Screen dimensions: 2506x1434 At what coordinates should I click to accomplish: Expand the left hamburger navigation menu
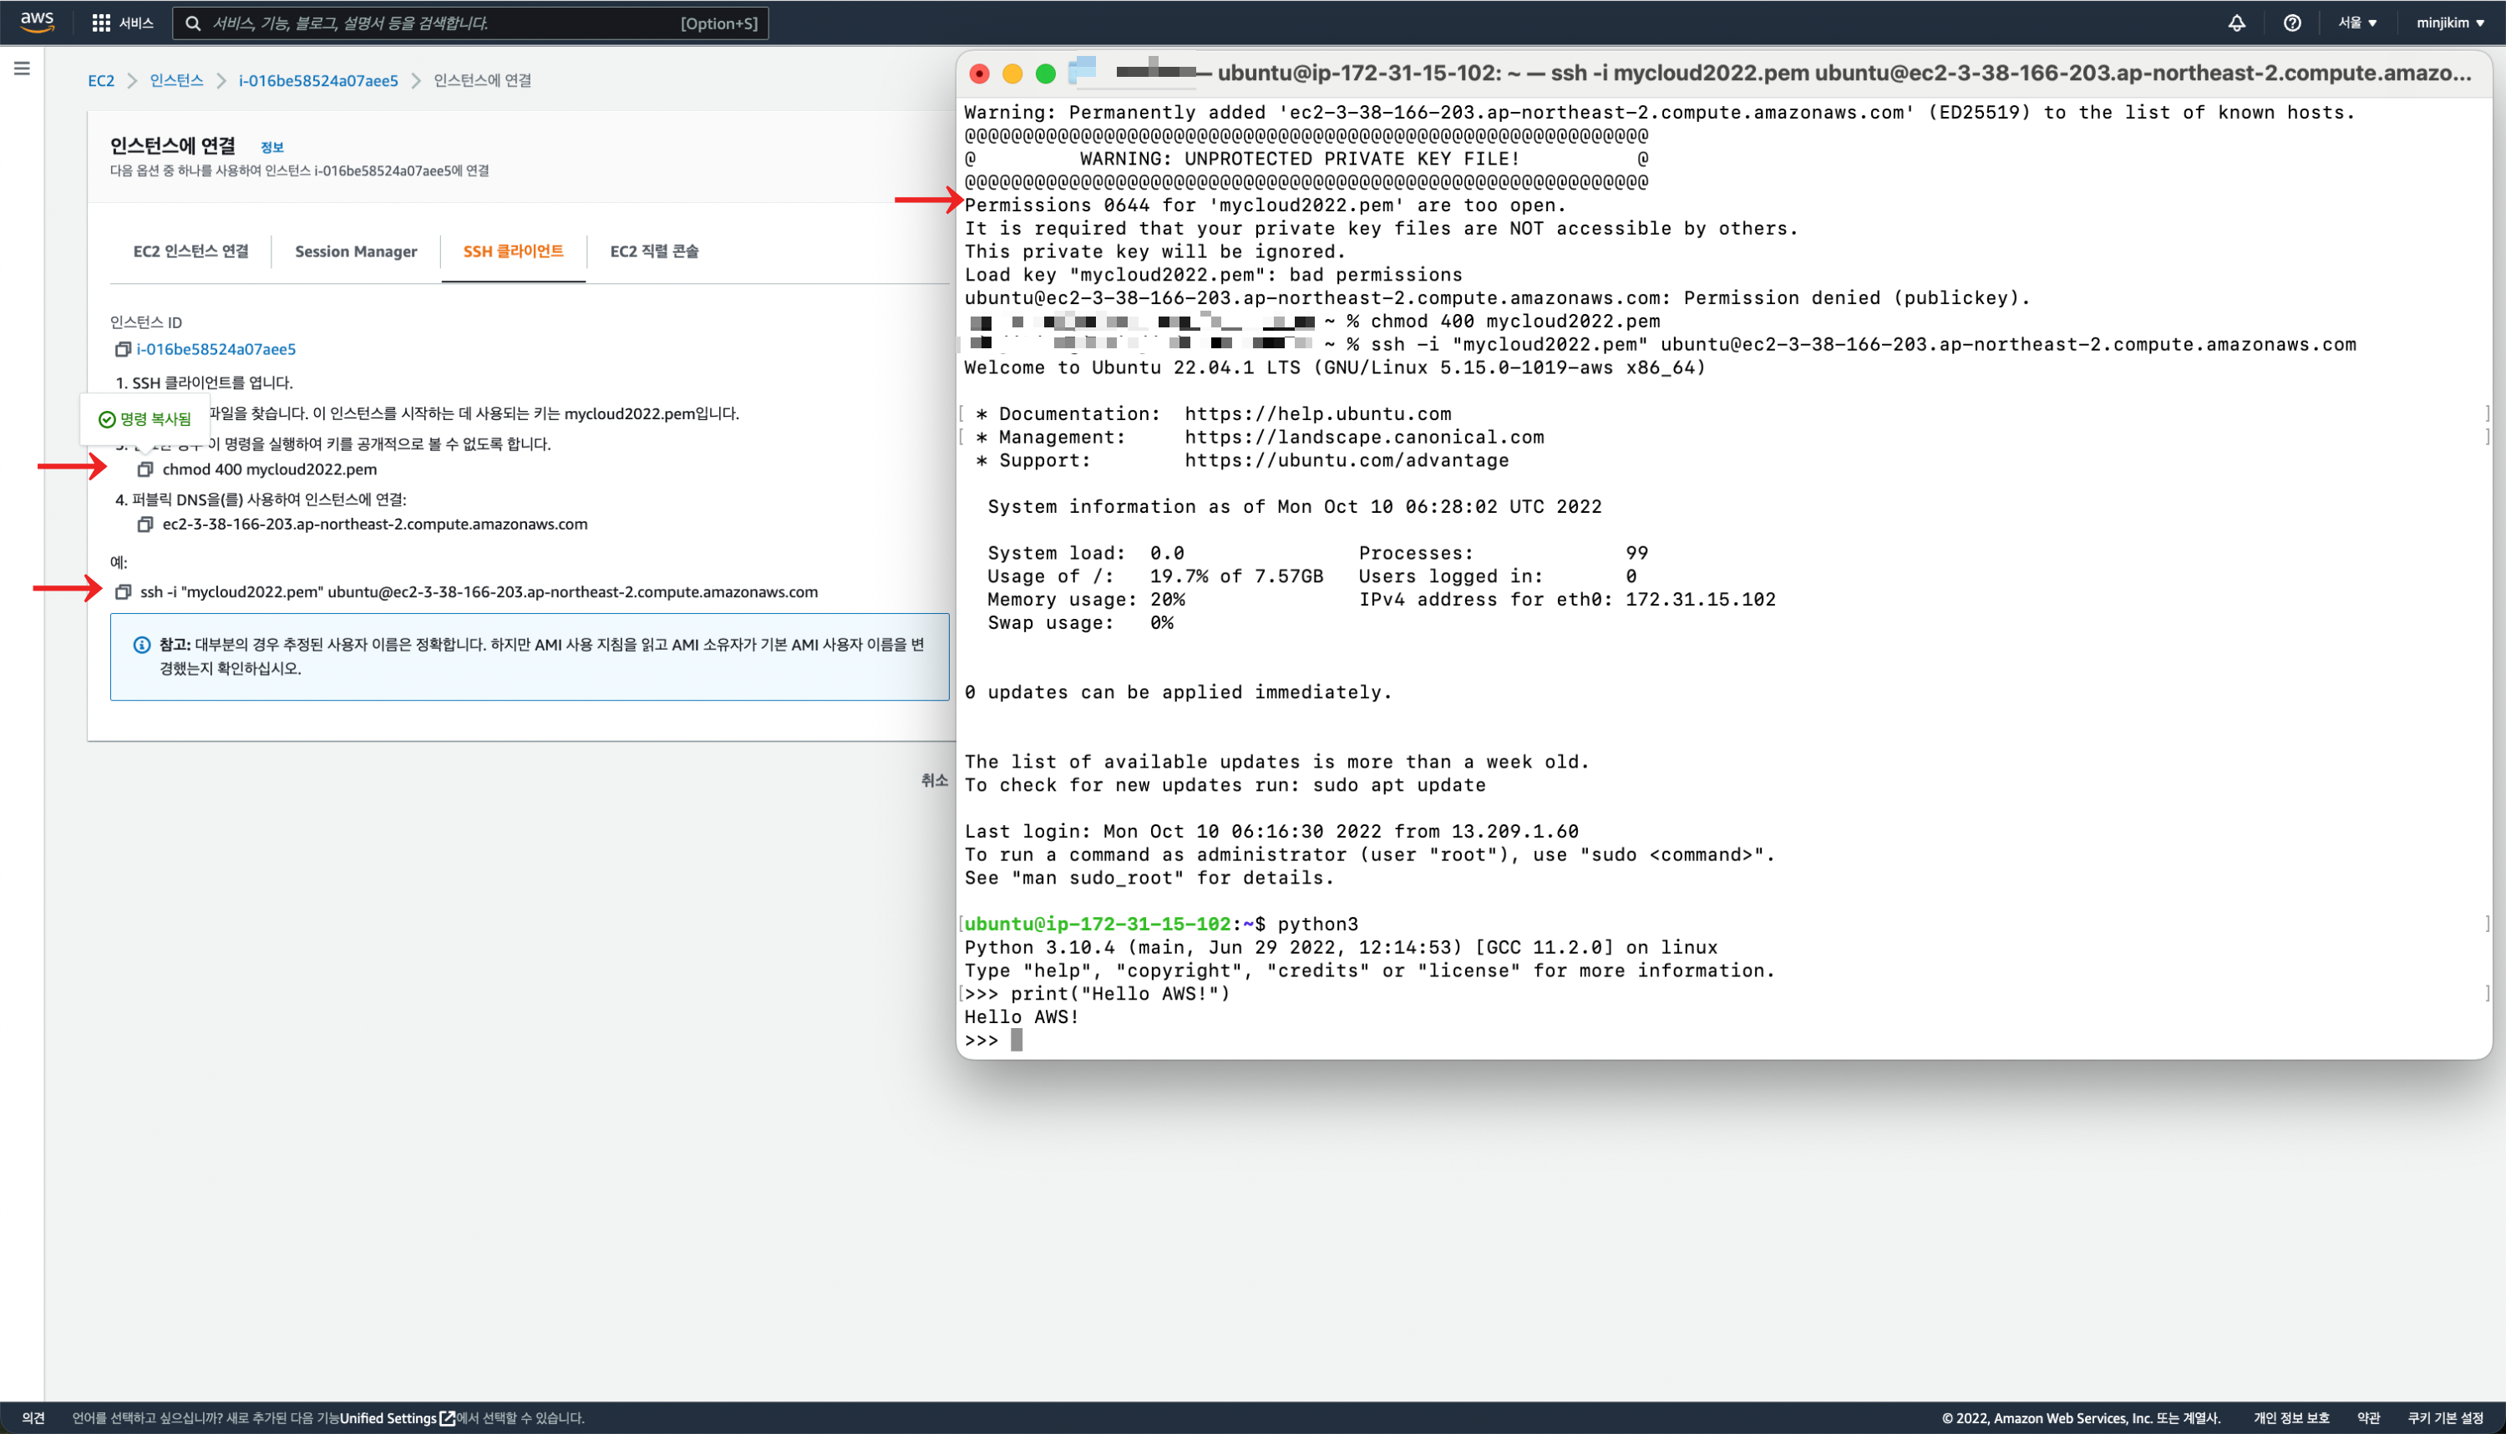(22, 68)
